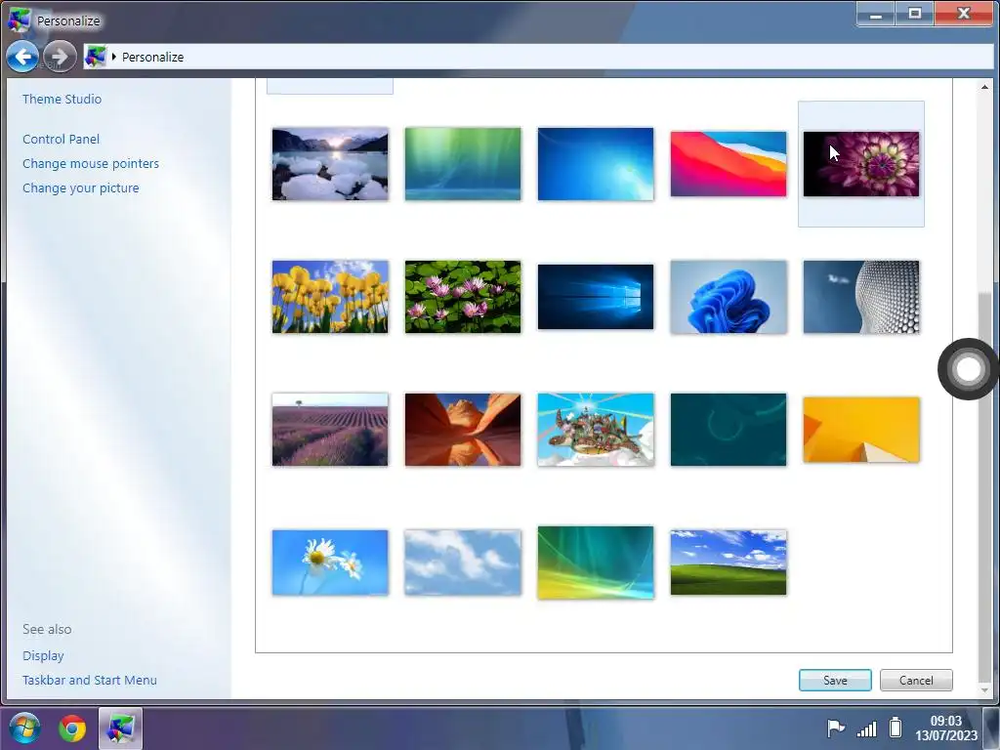Viewport: 1000px width, 750px height.
Task: Launch Chrome from the taskbar
Action: pos(72,729)
